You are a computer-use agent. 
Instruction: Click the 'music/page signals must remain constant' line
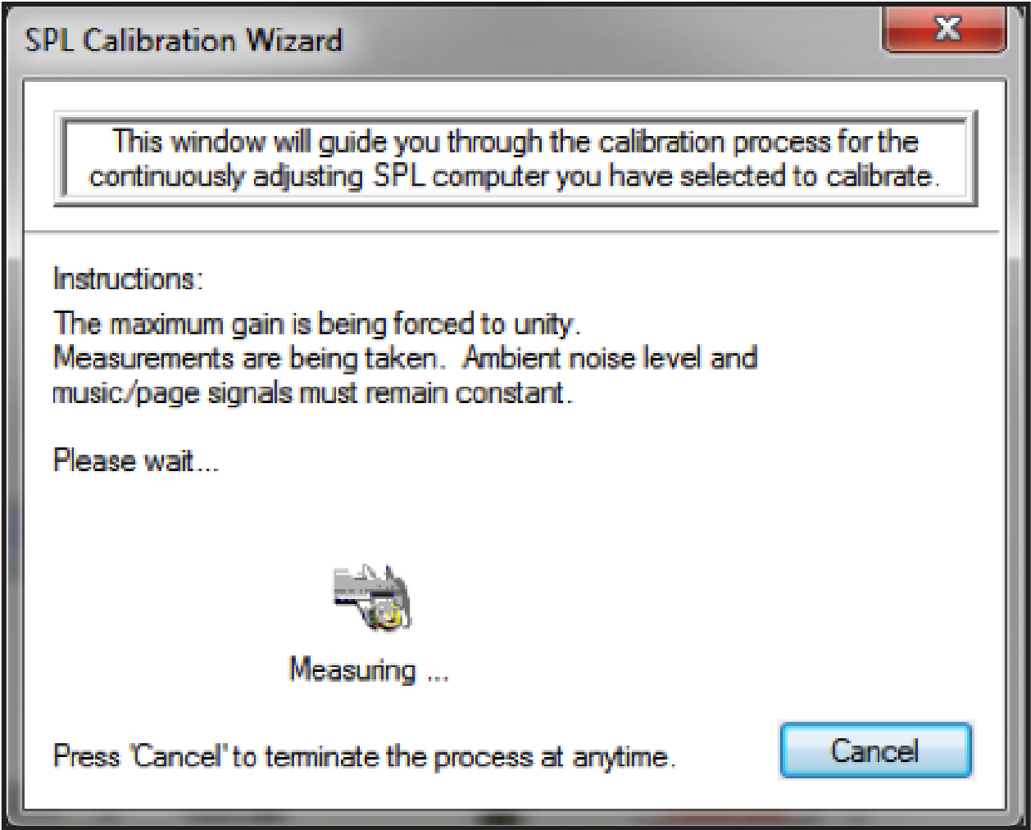tap(312, 393)
